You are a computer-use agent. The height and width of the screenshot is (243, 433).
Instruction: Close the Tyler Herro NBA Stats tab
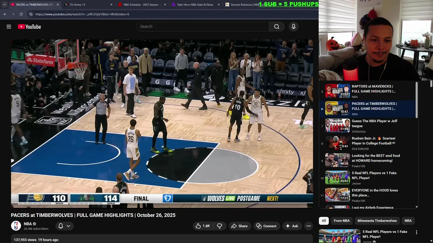tap(219, 5)
